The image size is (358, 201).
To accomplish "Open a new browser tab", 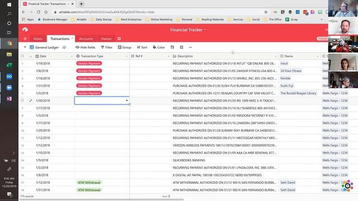I will coord(81,4).
